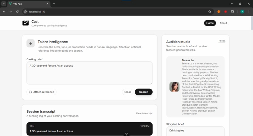Run the Search button
Image resolution: width=253 pixels, height=136 pixels.
[143, 92]
